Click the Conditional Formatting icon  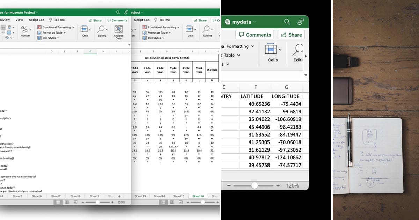tap(39, 28)
